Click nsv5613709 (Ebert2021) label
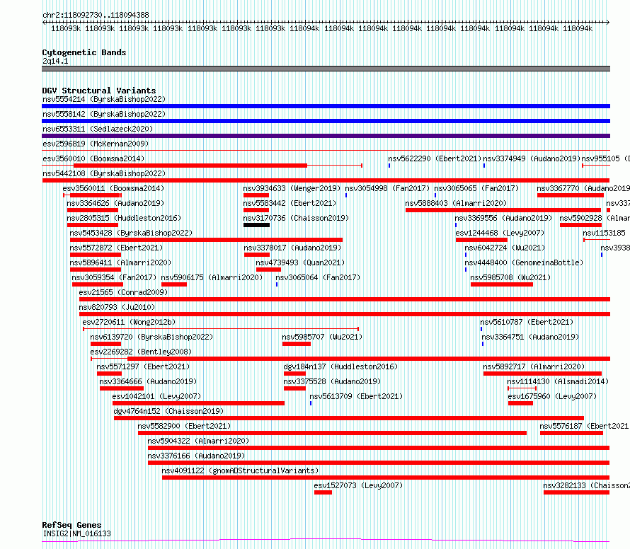Image resolution: width=630 pixels, height=549 pixels. [356, 396]
